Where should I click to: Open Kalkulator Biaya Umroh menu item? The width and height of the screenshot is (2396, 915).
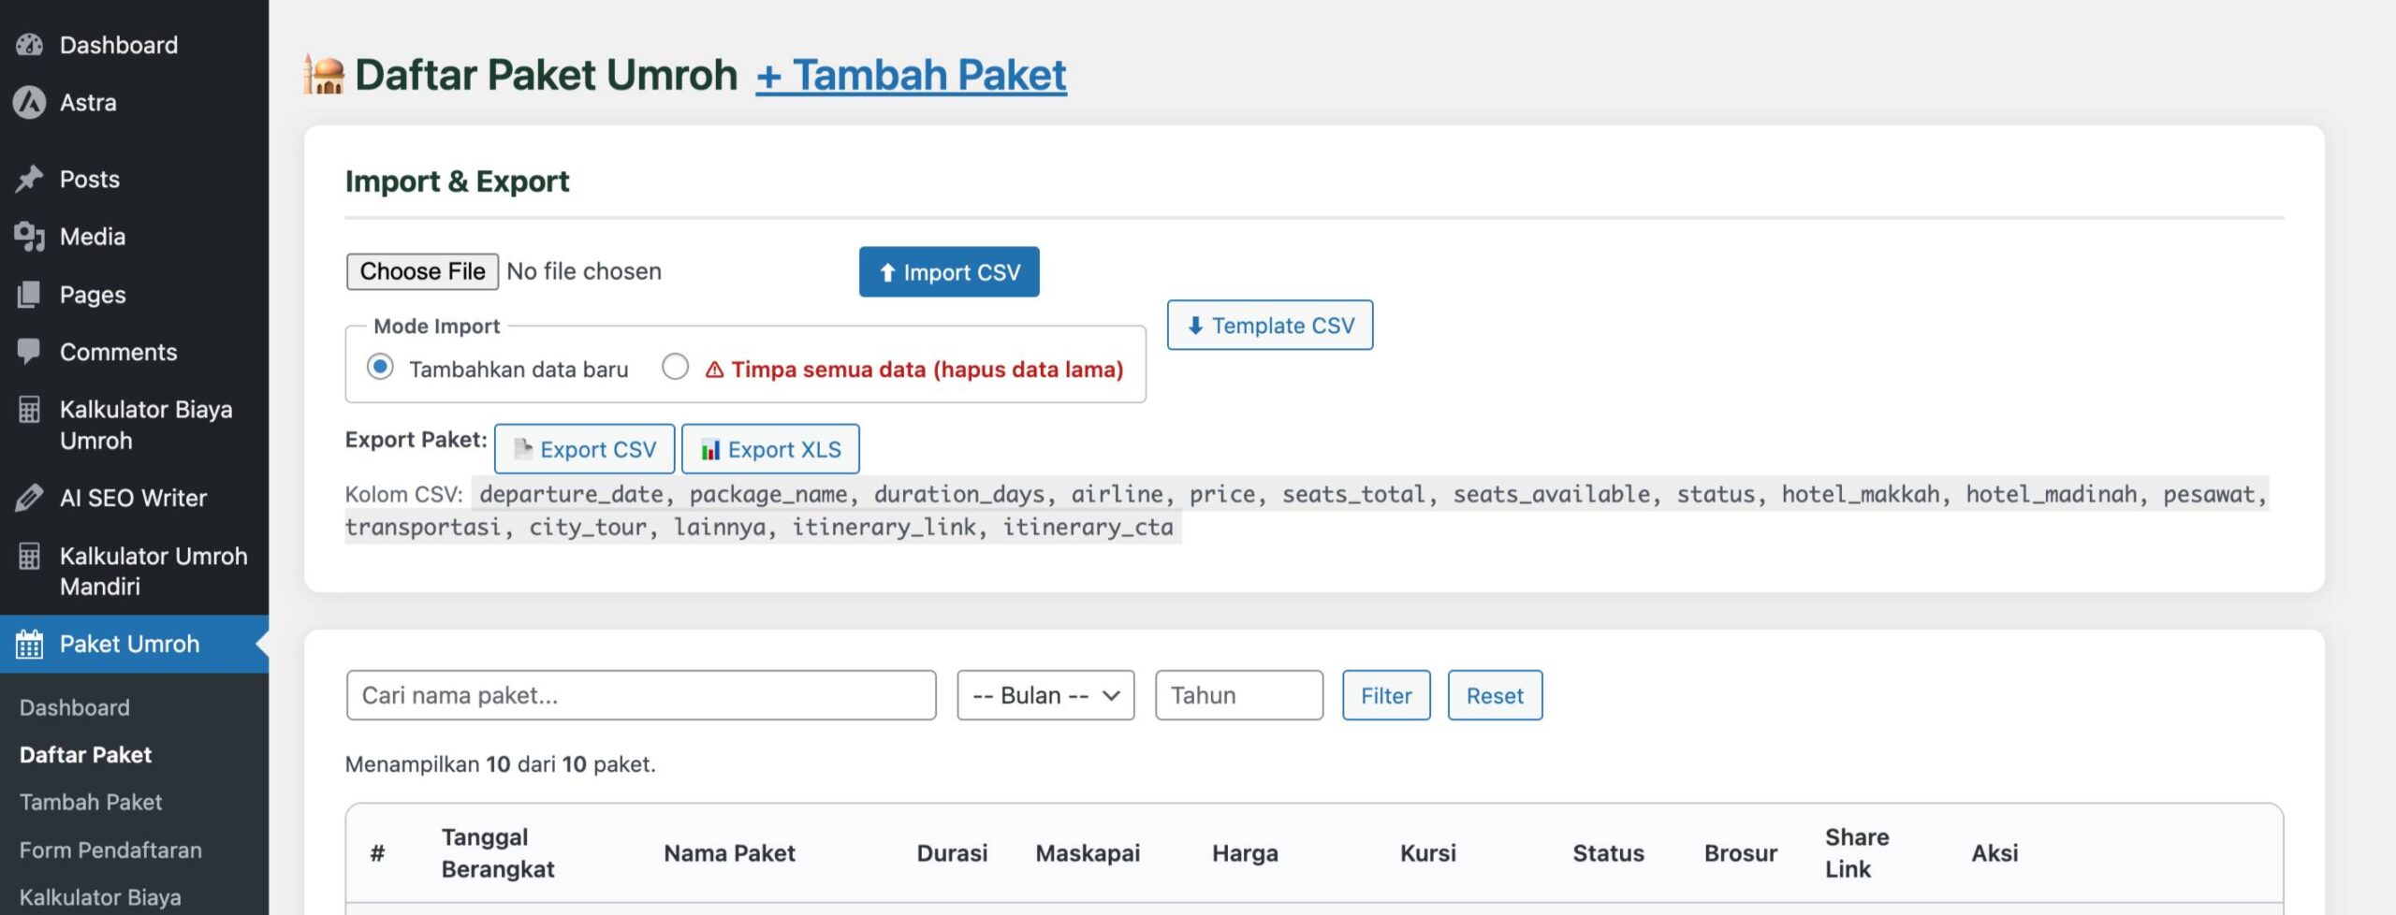(134, 425)
